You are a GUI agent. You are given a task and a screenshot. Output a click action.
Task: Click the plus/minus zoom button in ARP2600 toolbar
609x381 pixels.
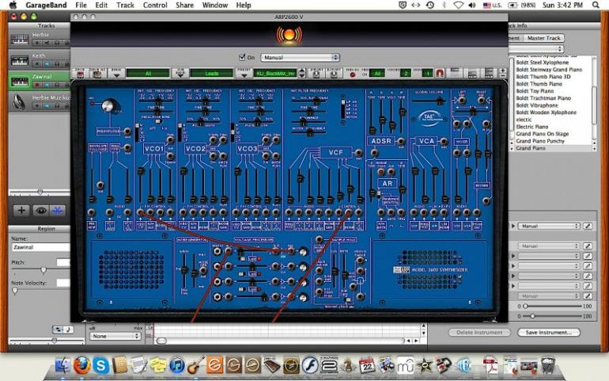click(x=502, y=73)
